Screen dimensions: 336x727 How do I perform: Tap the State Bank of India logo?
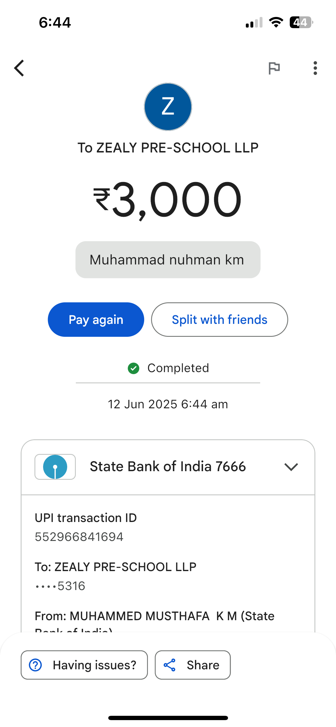(x=55, y=467)
